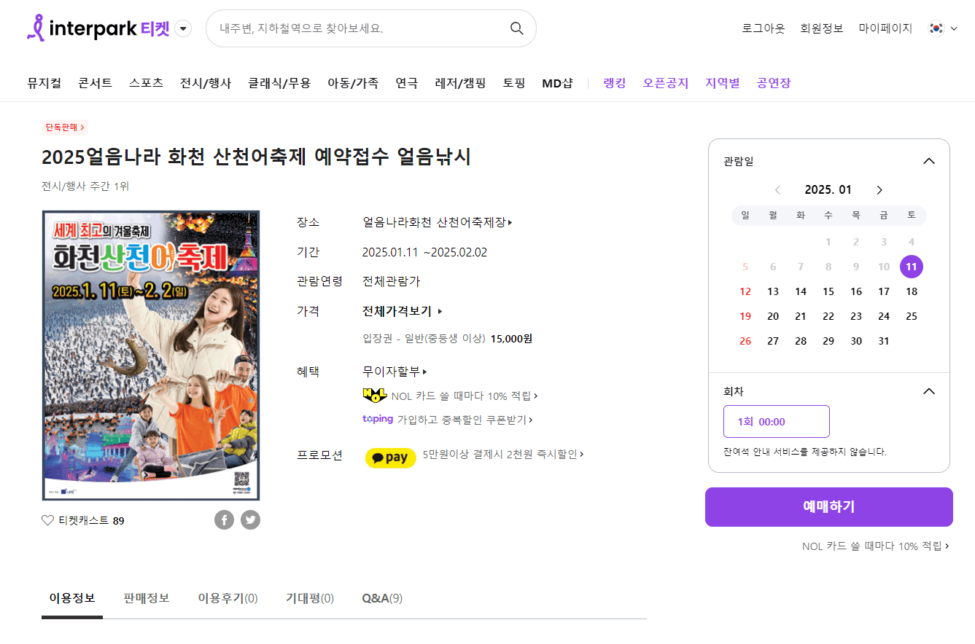Click the toping coupon icon
Screen dimensions: 975x644
click(x=378, y=419)
